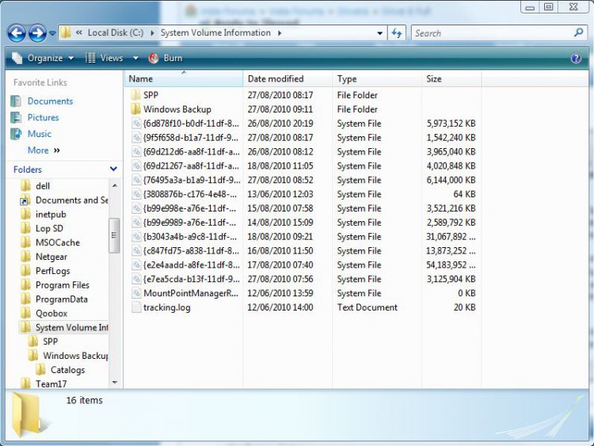Click the magnifying glass search icon

click(x=578, y=32)
